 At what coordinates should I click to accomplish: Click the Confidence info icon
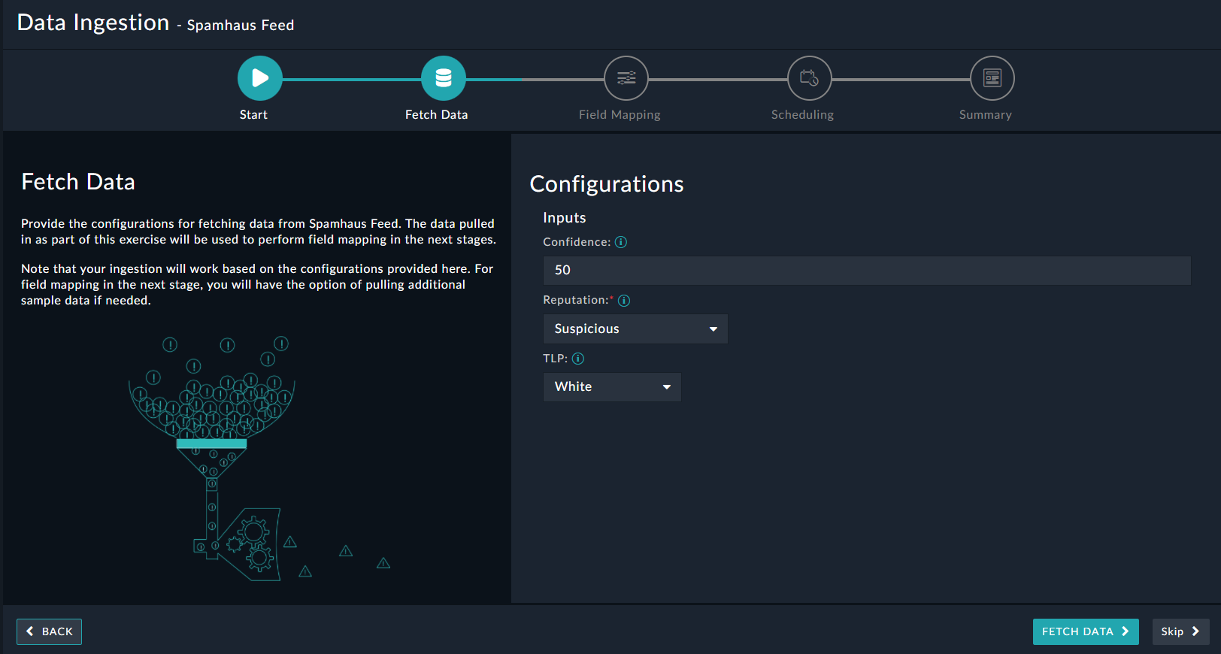[x=621, y=242]
